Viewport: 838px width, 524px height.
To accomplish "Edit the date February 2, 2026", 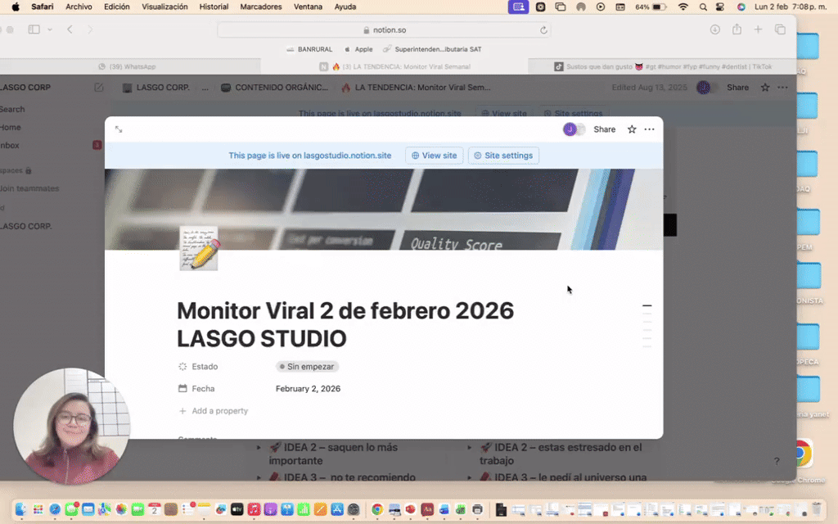I will [x=308, y=389].
